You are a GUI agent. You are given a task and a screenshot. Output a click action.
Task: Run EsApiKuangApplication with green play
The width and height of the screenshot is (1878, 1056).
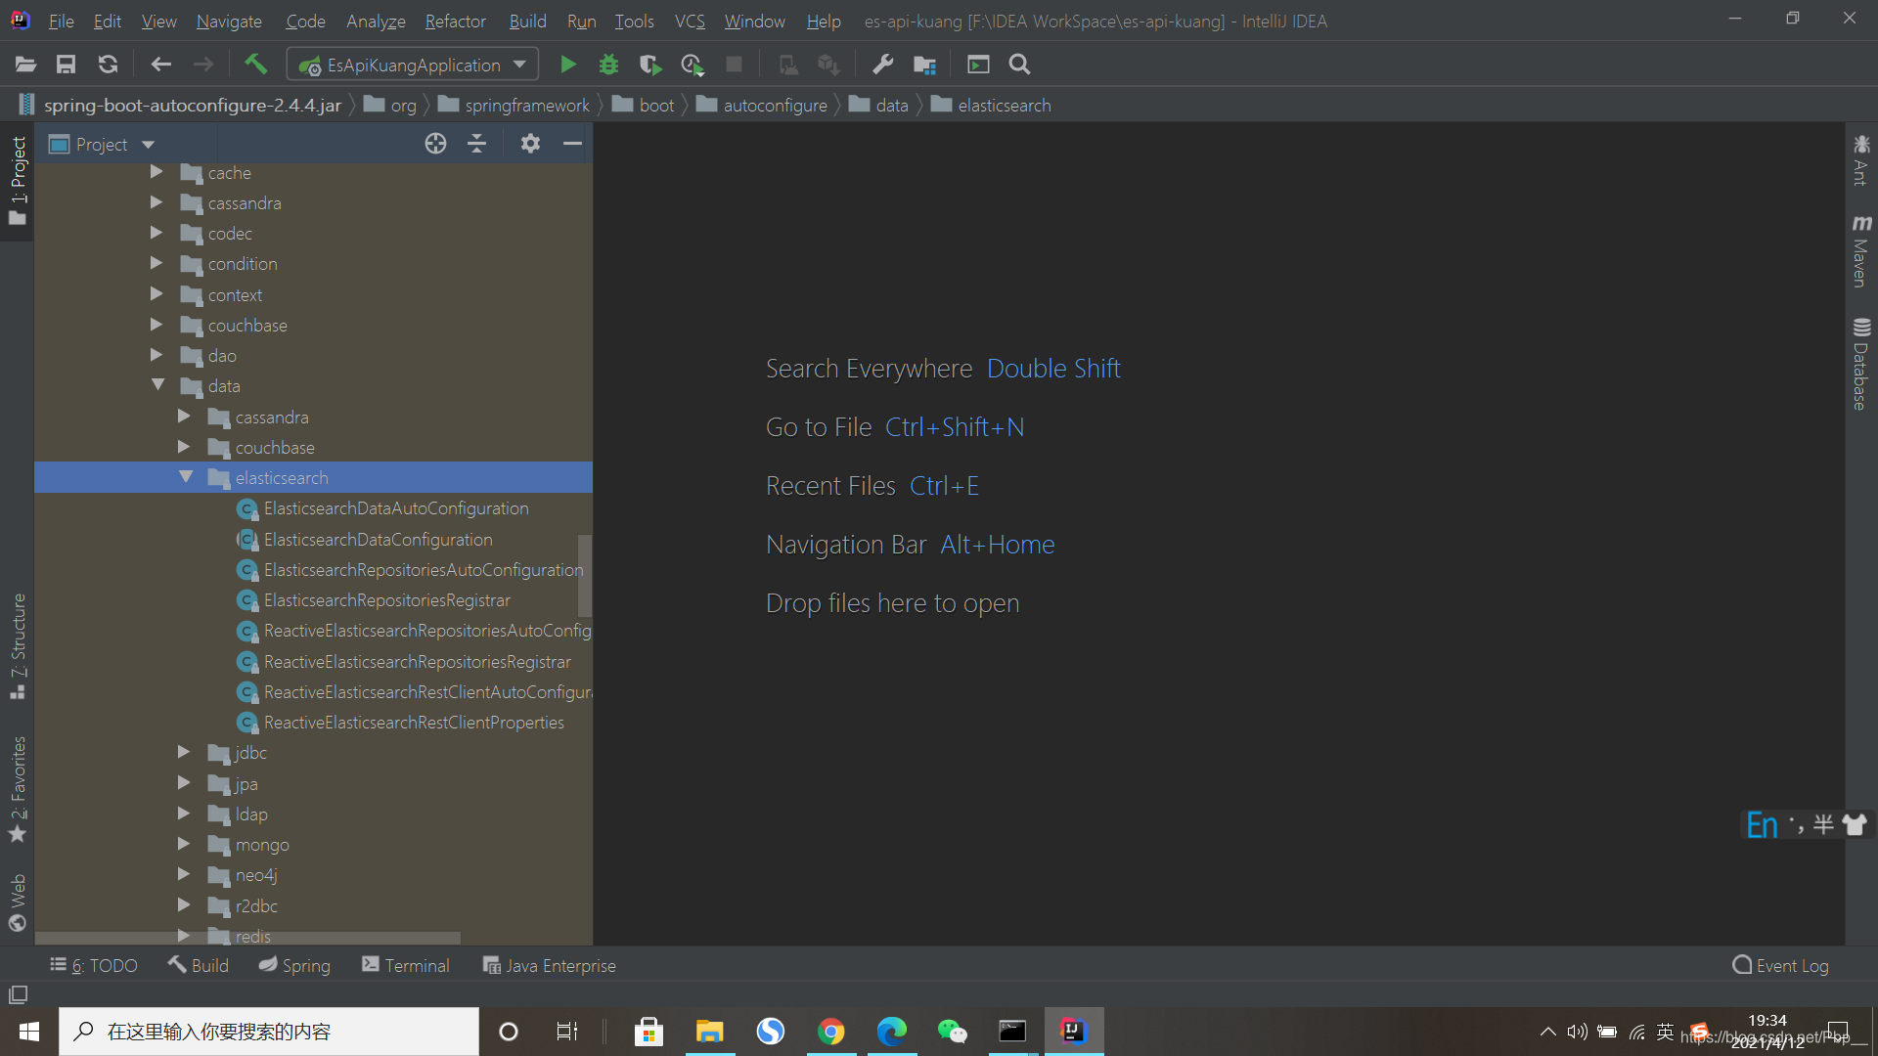point(567,65)
